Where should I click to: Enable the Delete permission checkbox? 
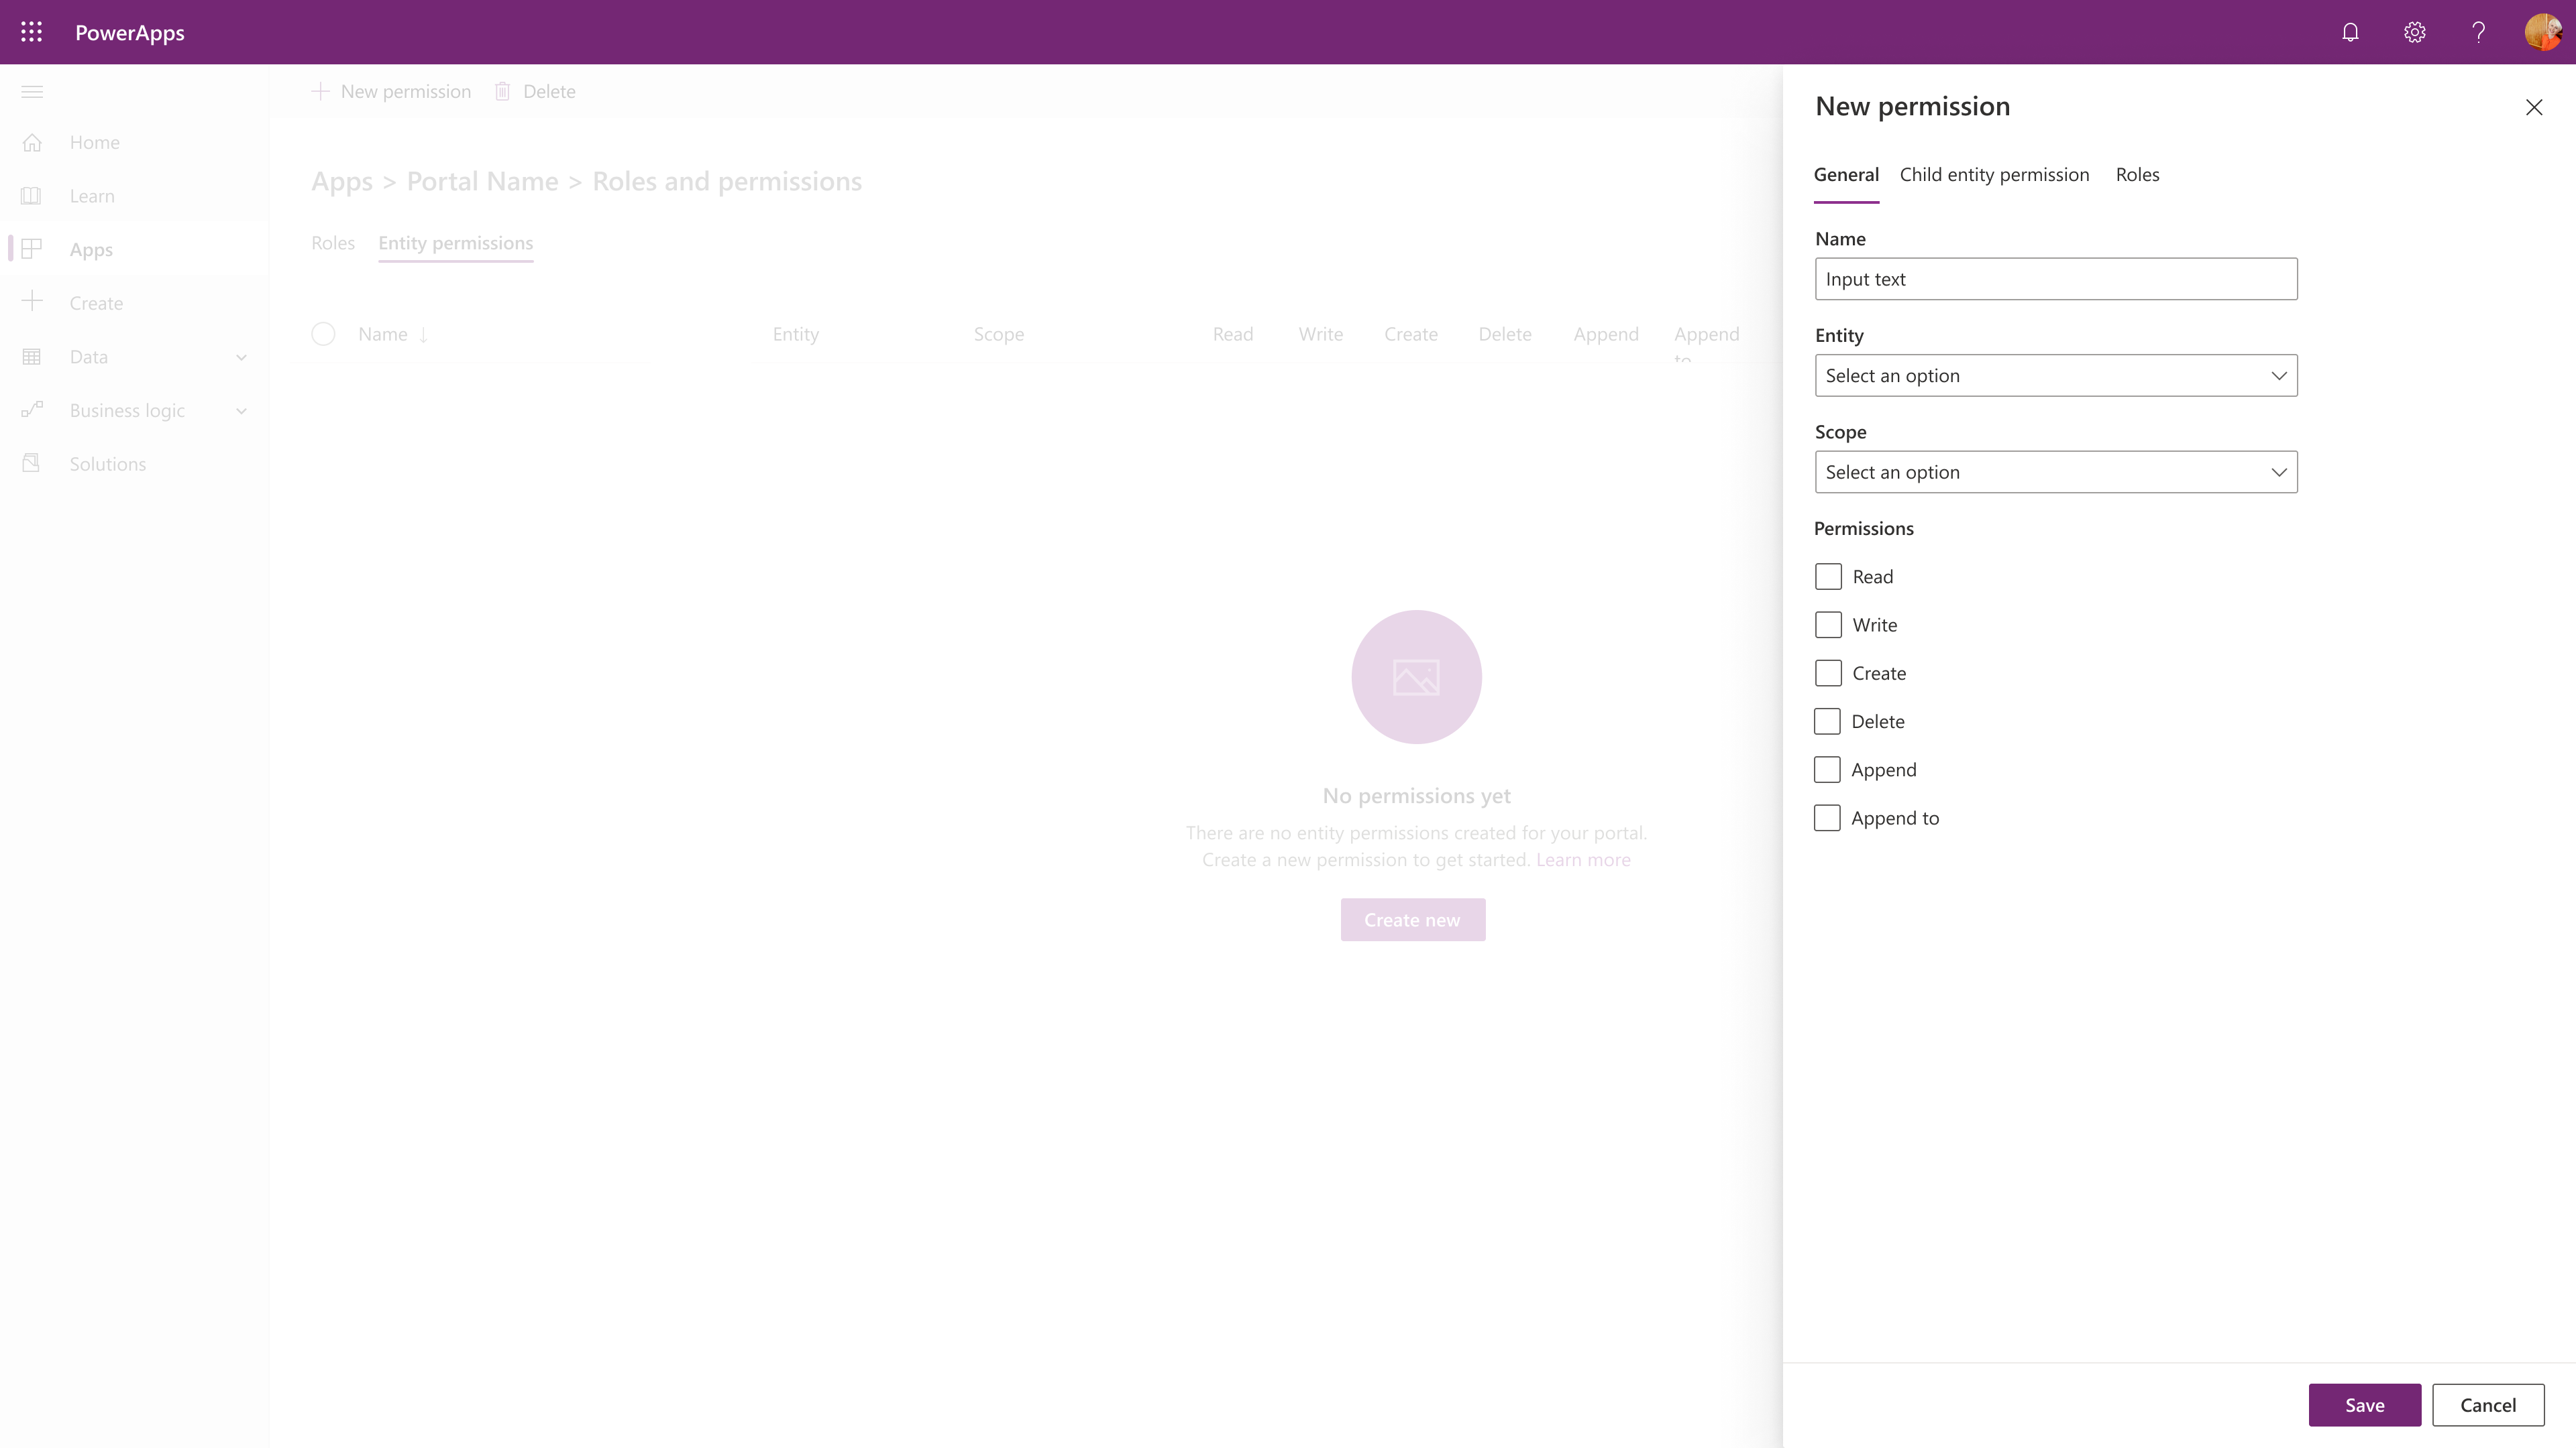tap(1827, 719)
